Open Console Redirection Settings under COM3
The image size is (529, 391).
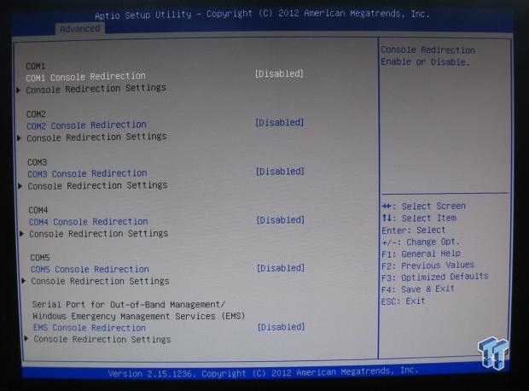[97, 185]
